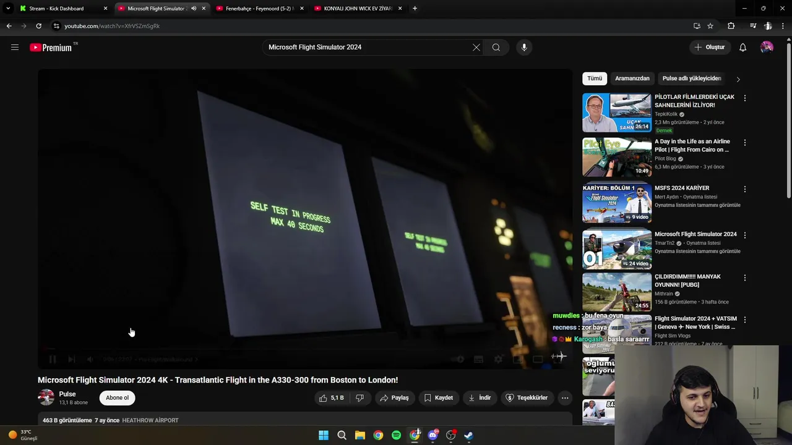This screenshot has height=445, width=792.
Task: Click the browser address bar URL
Action: pos(112,26)
